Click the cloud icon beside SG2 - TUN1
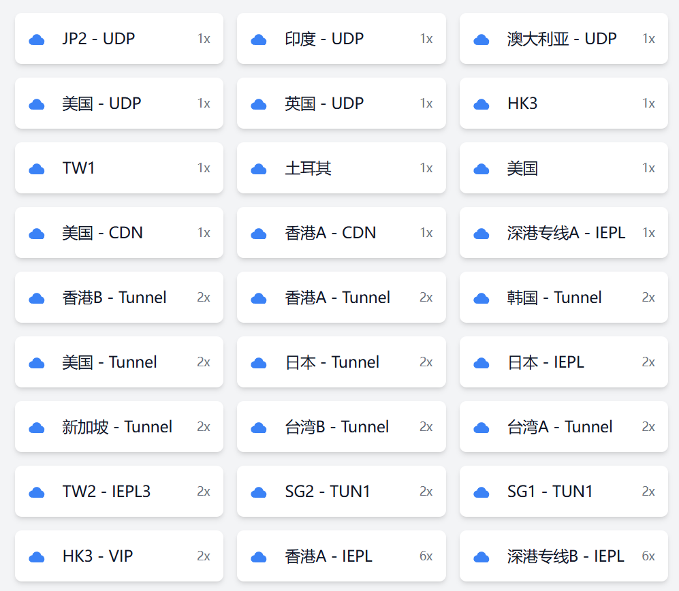Screen dimensions: 679x591 tap(259, 492)
